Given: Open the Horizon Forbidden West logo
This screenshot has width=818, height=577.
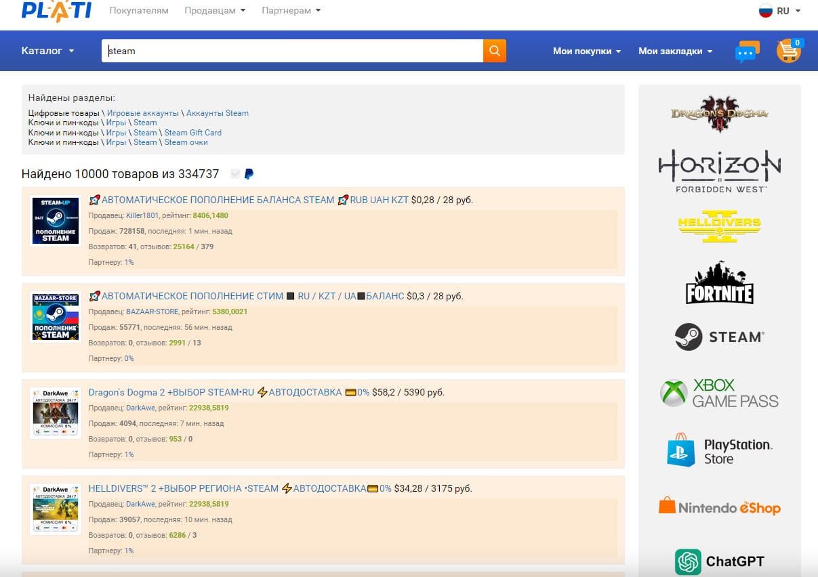Looking at the screenshot, I should point(720,171).
